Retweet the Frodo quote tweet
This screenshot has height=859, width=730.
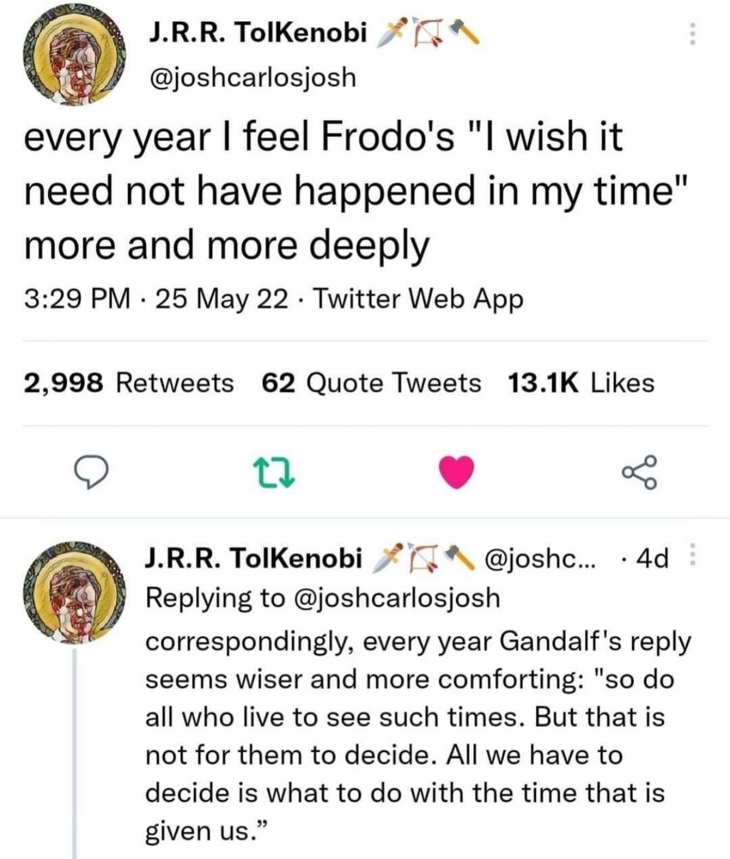tap(274, 473)
